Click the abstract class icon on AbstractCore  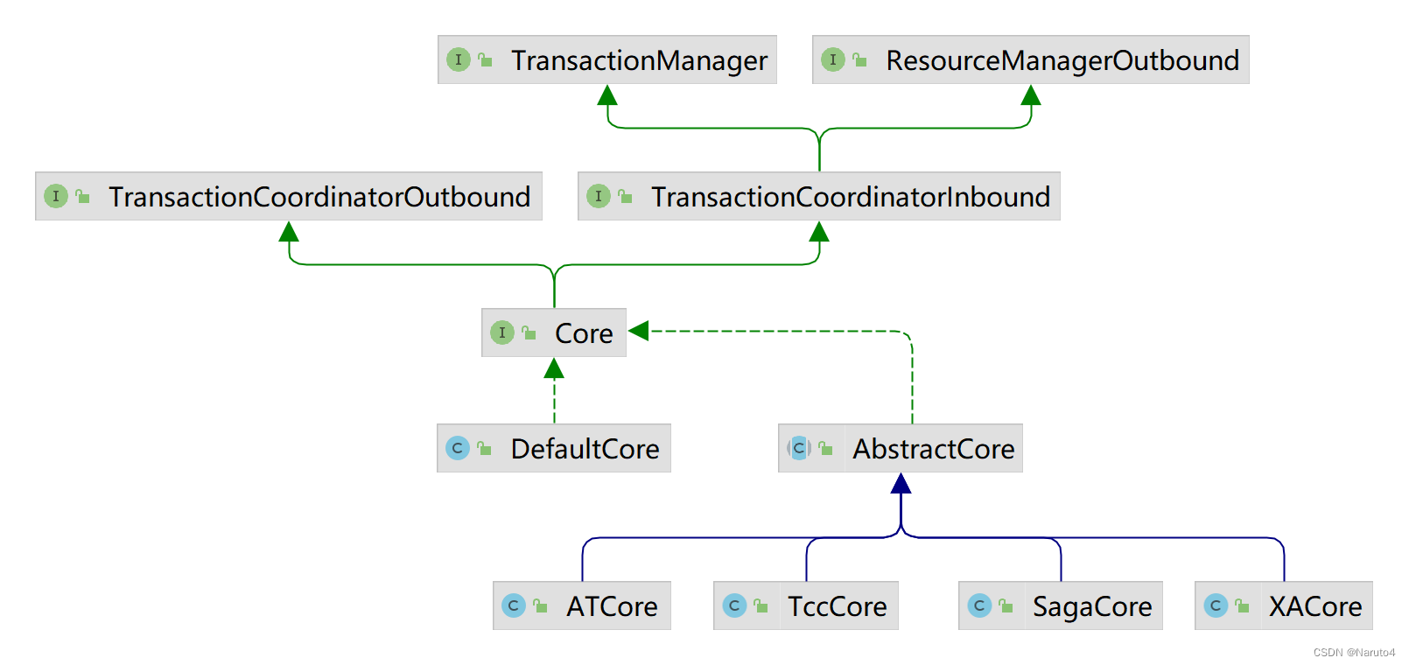(x=799, y=448)
